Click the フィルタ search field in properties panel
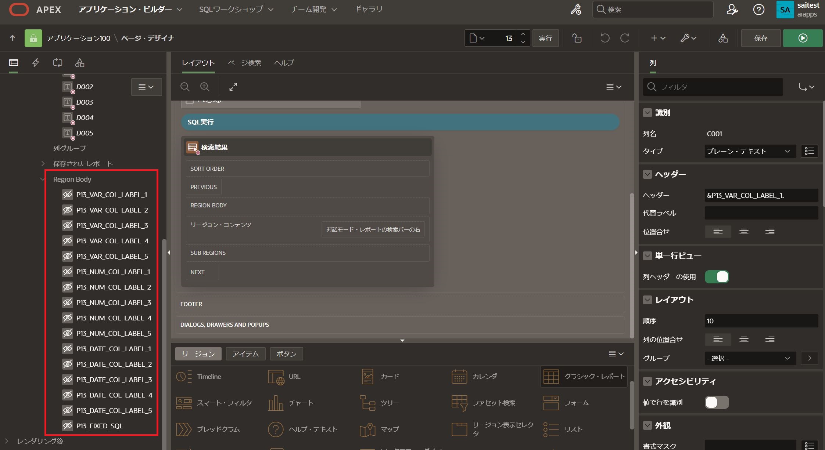 [x=713, y=87]
